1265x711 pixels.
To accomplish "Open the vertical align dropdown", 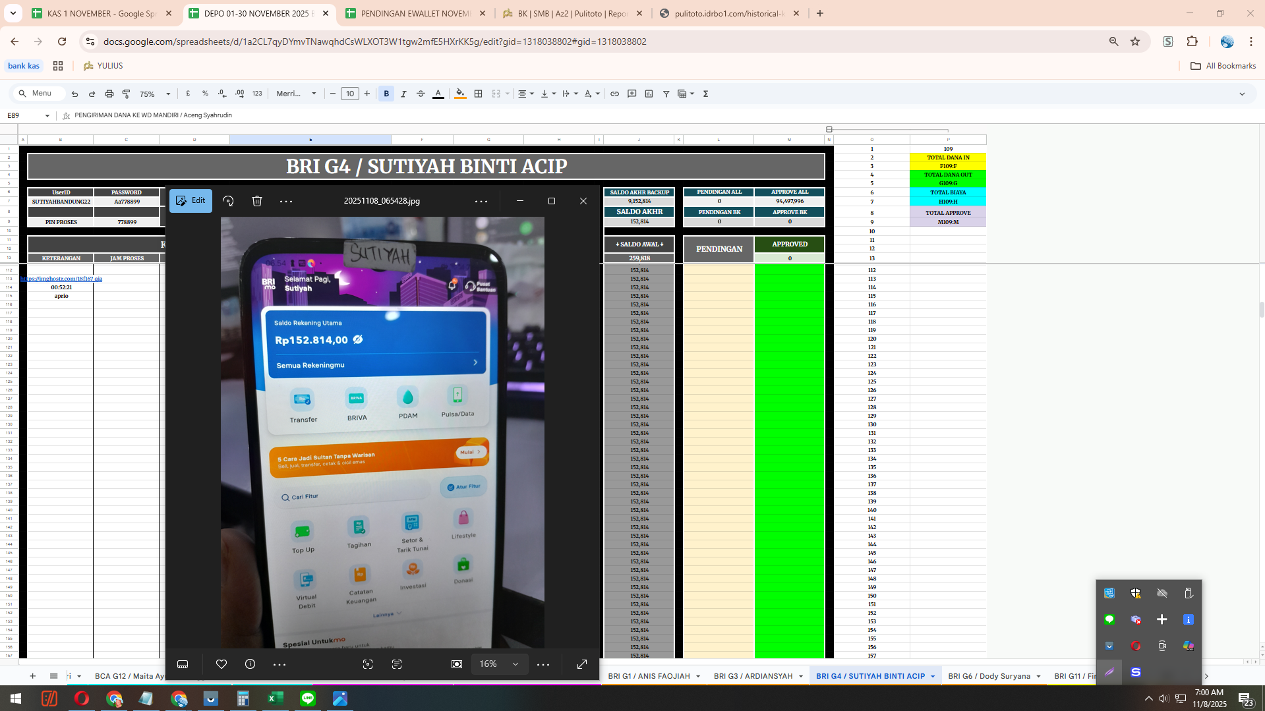I will [x=548, y=94].
